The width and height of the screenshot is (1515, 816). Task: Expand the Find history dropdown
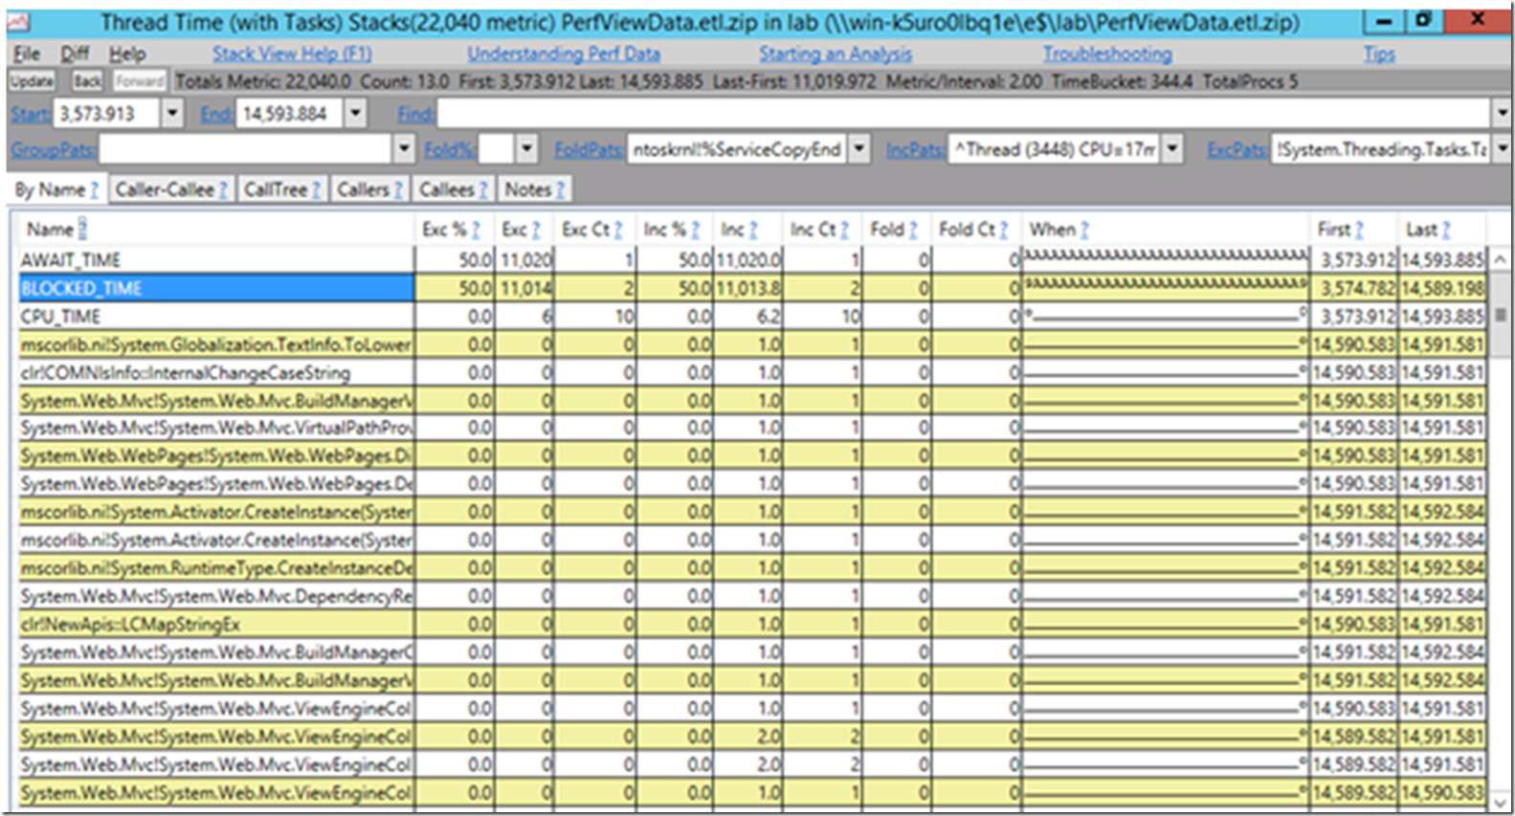1502,114
